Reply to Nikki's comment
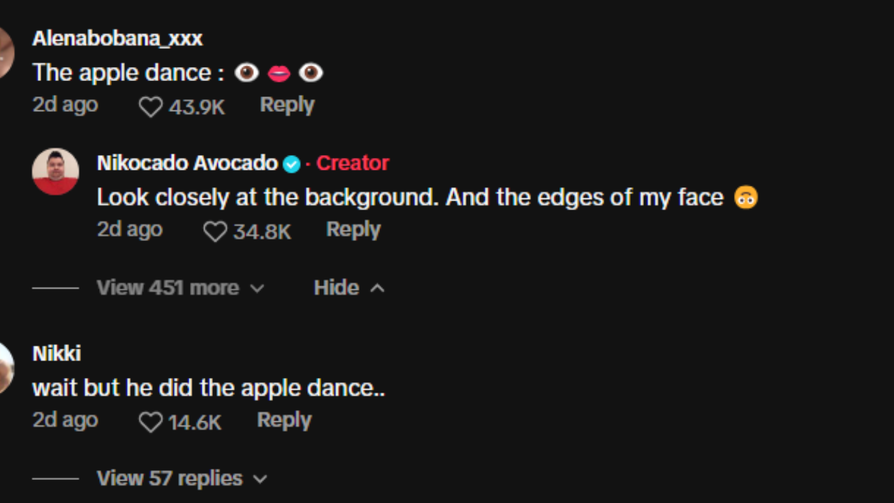The image size is (894, 503). click(284, 420)
